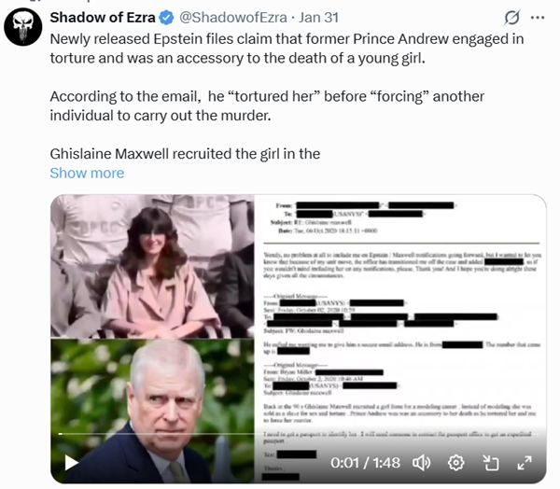Click the skull profile avatar
The width and height of the screenshot is (560, 489).
coord(22,27)
